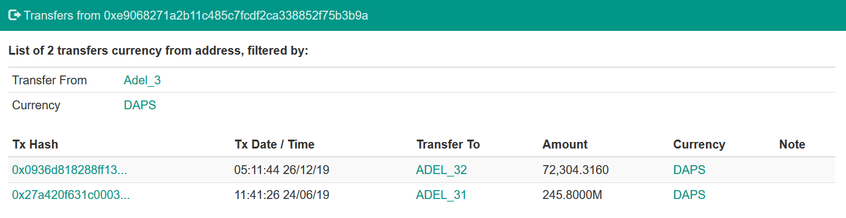
Task: Click the address 0xe9068271a2b11c... in the header title
Action: [236, 15]
